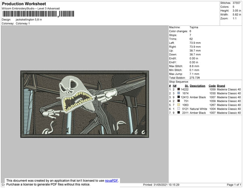Select the brown swatch beside 751 stitches
This screenshot has width=243, height=188.
click(179, 101)
